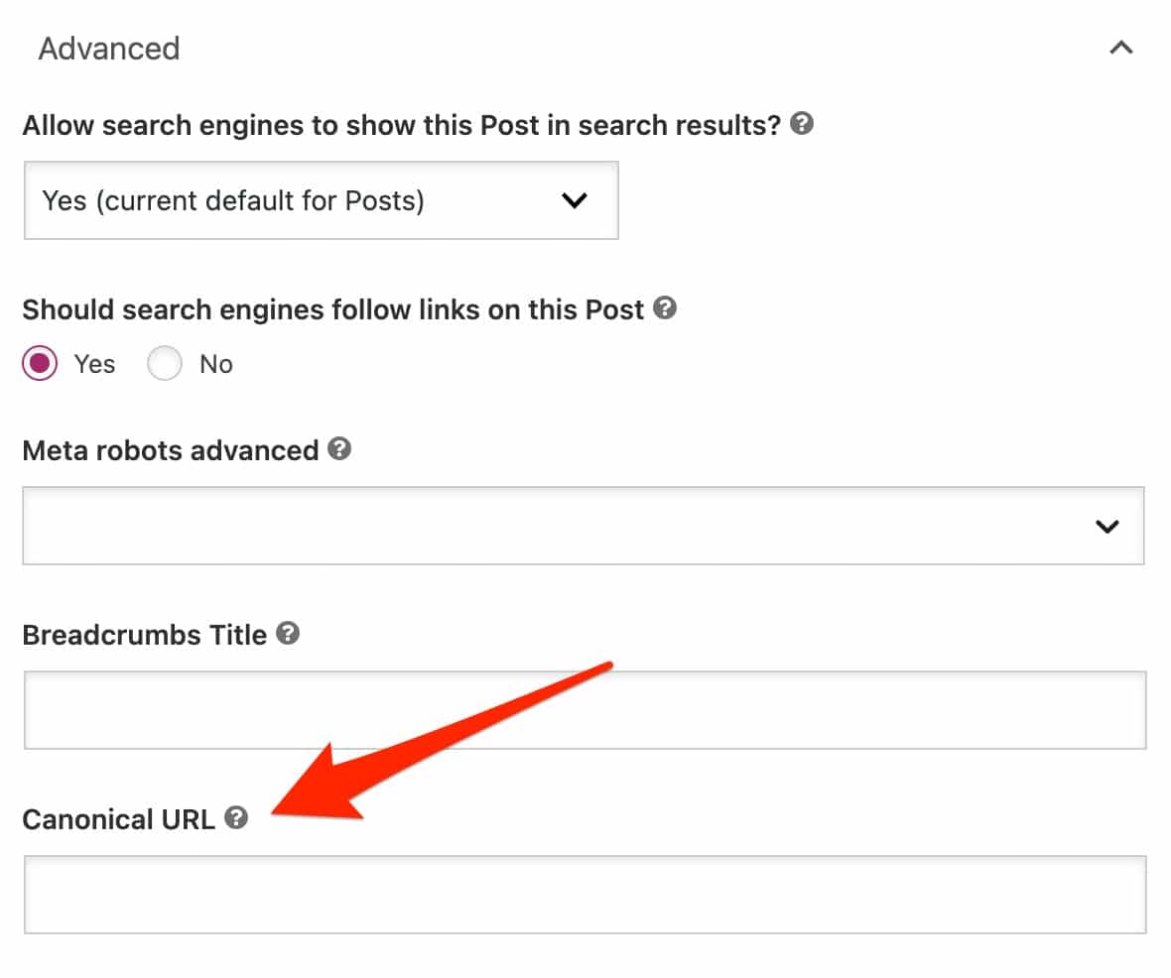Click the Advanced section heading
The width and height of the screenshot is (1171, 978).
(109, 48)
